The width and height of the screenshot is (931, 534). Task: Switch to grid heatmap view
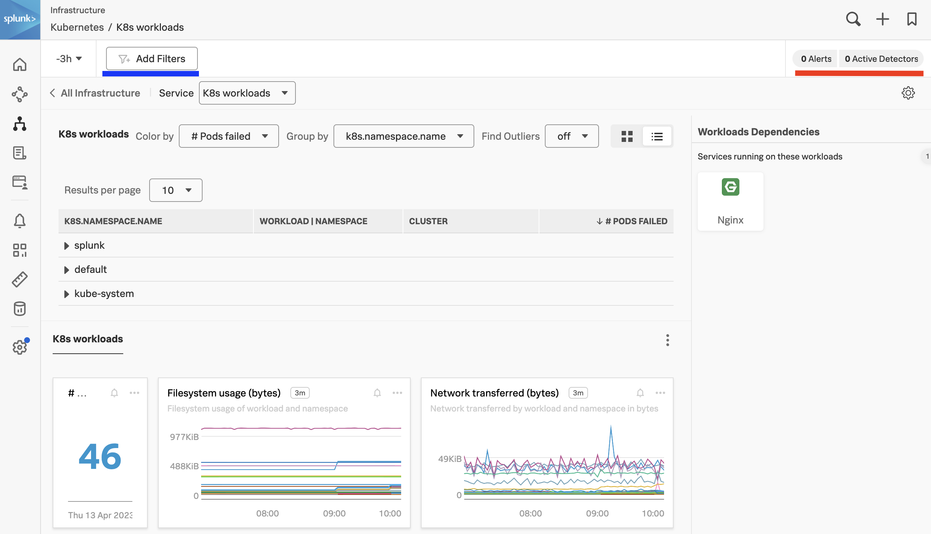pyautogui.click(x=627, y=136)
